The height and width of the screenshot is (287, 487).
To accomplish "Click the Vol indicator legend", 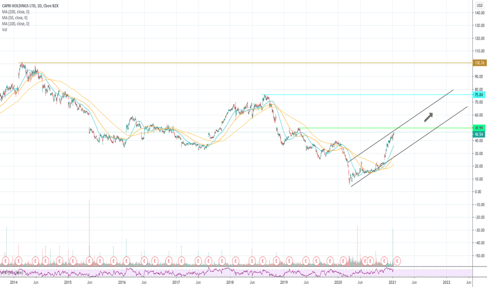I will [x=4, y=30].
